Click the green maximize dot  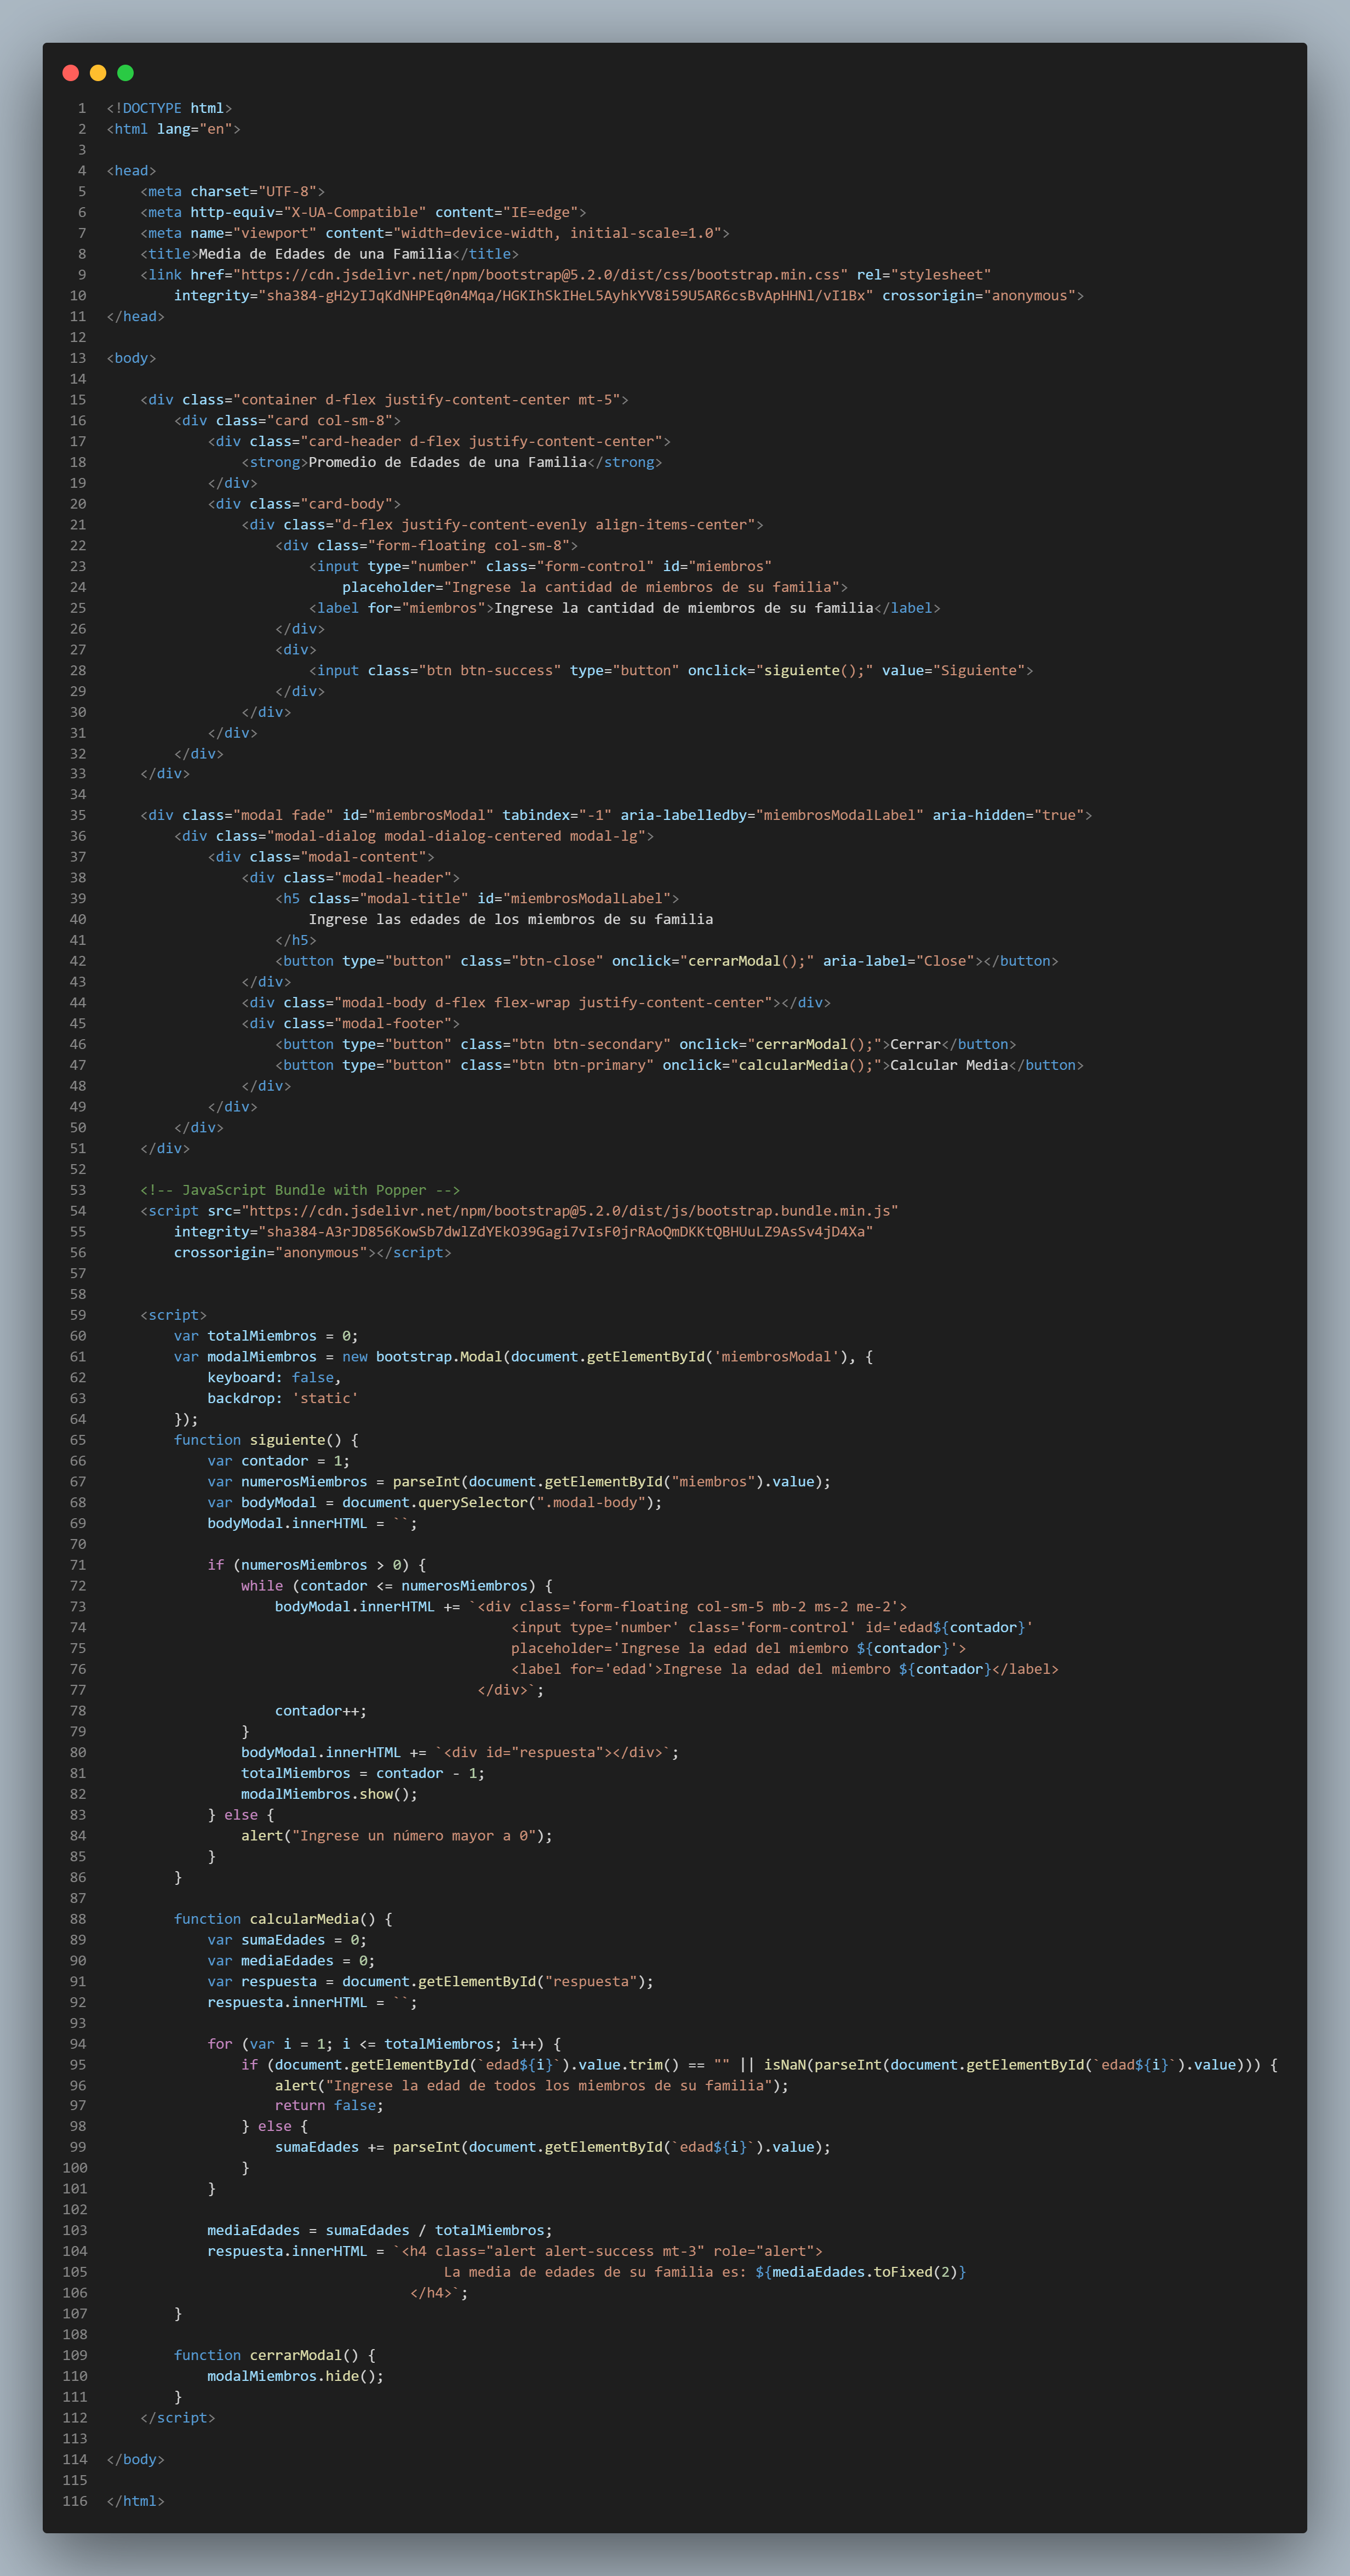125,72
